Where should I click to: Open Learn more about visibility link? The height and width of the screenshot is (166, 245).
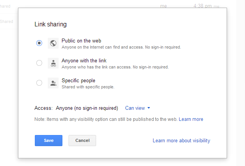click(181, 140)
